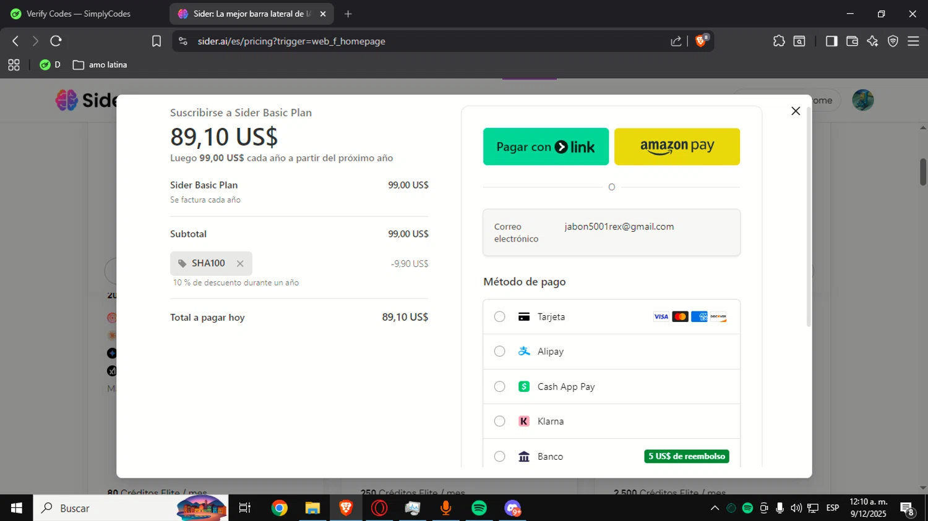Click the 5 US$ de reembolso badge
The width and height of the screenshot is (928, 521).
coord(687,456)
